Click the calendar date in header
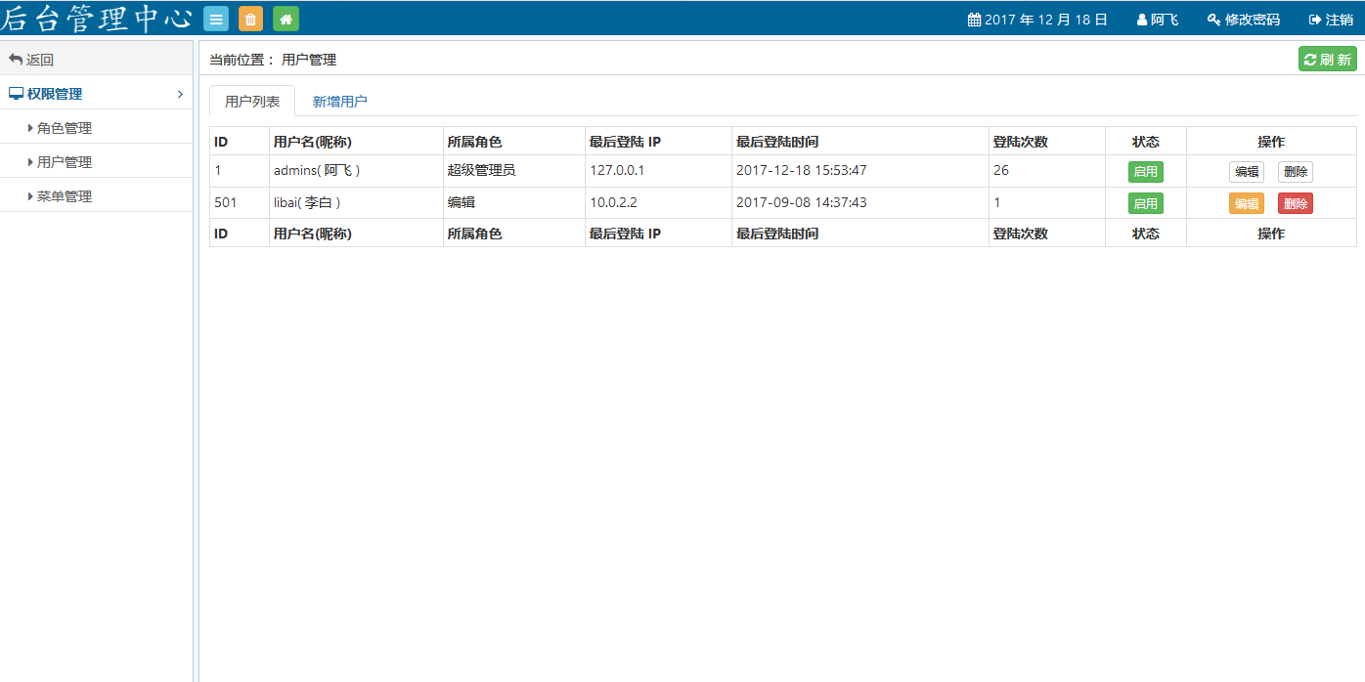The image size is (1365, 682). pyautogui.click(x=1037, y=20)
